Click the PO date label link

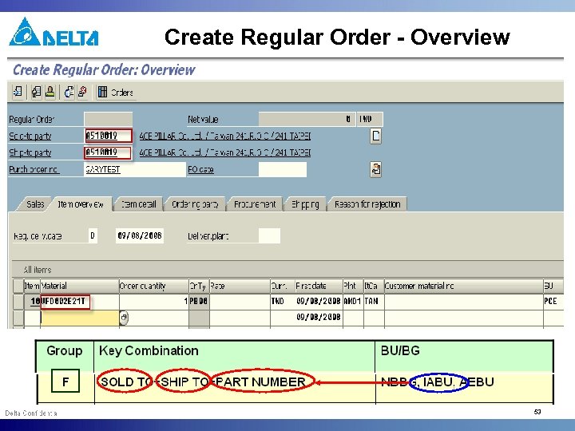[200, 169]
